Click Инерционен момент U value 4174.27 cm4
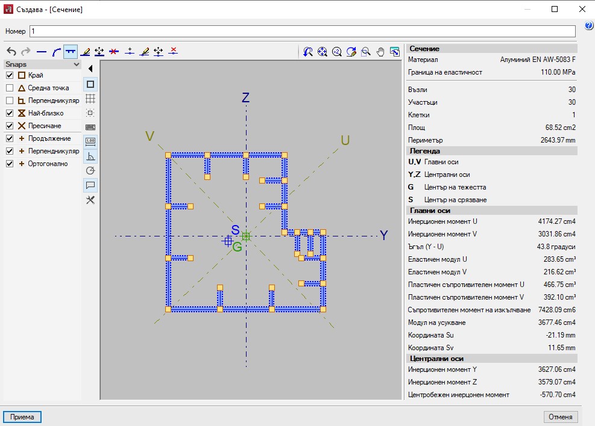595x426 pixels. coord(556,221)
